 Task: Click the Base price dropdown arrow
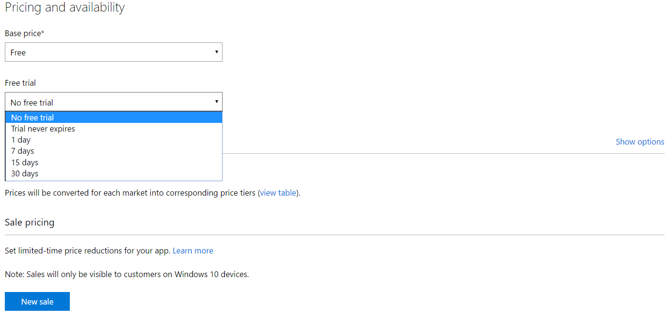click(216, 52)
